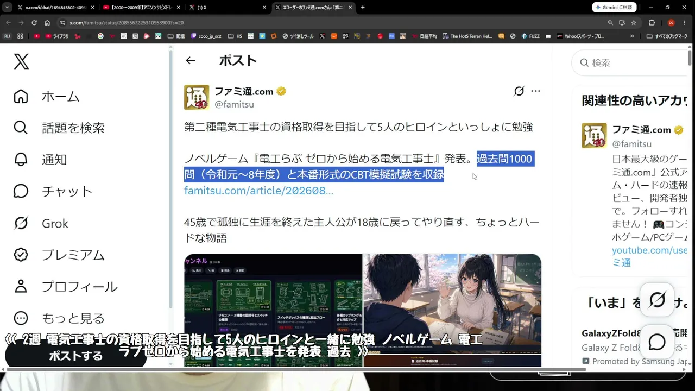Click the Gemini に相談 button
Image resolution: width=695 pixels, height=391 pixels.
pos(614,7)
